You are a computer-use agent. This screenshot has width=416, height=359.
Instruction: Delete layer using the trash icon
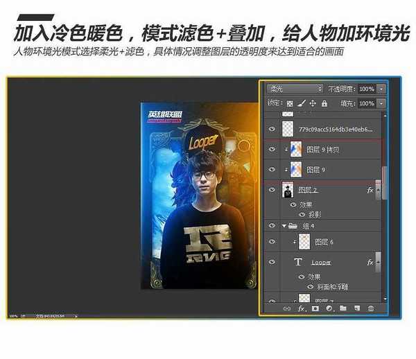pyautogui.click(x=371, y=308)
